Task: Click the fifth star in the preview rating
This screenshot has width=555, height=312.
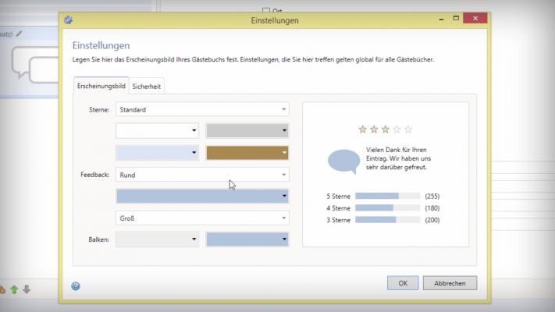Action: coord(407,129)
